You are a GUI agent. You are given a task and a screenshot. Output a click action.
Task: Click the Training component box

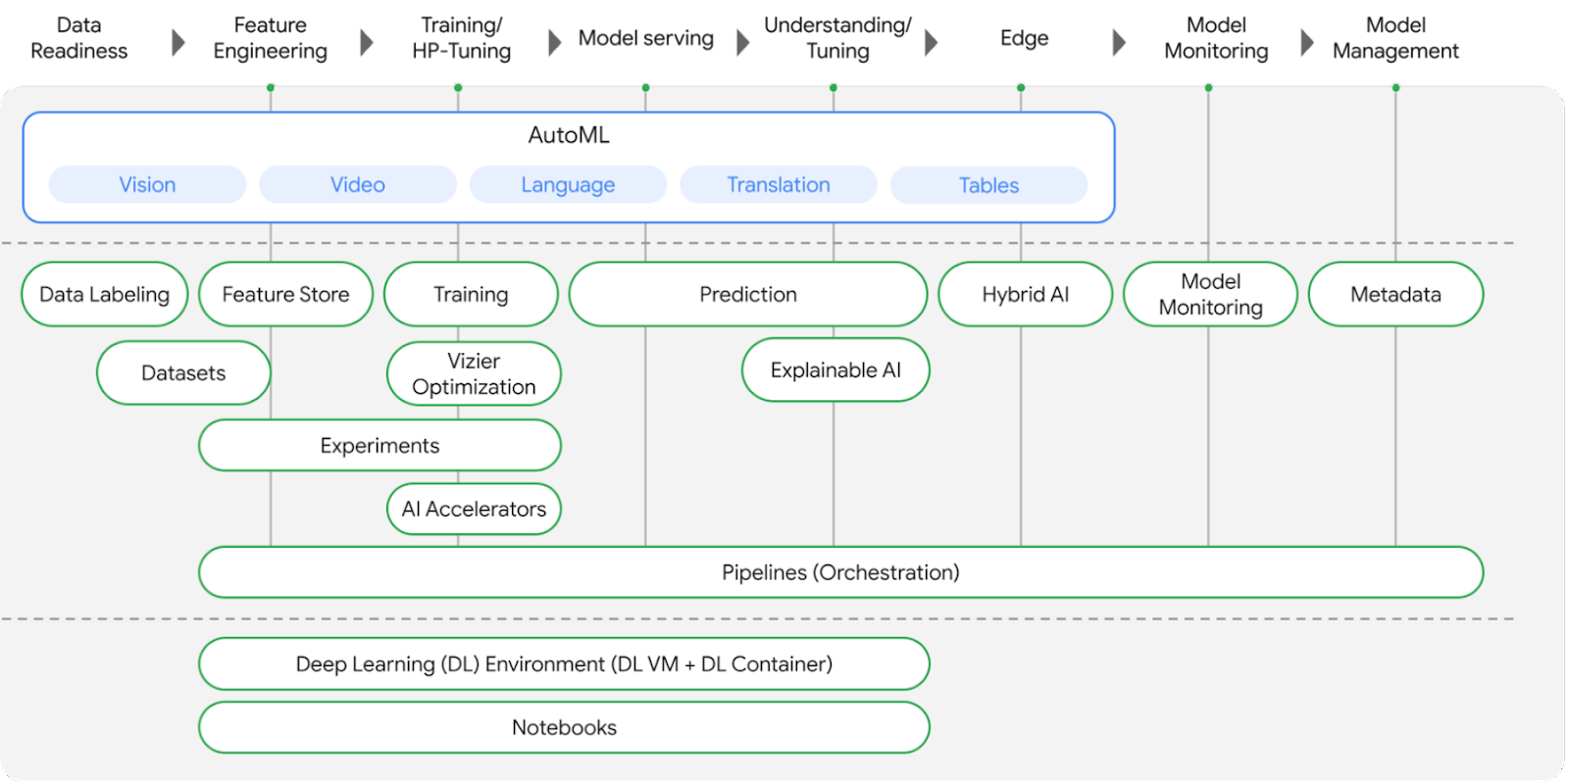(471, 294)
